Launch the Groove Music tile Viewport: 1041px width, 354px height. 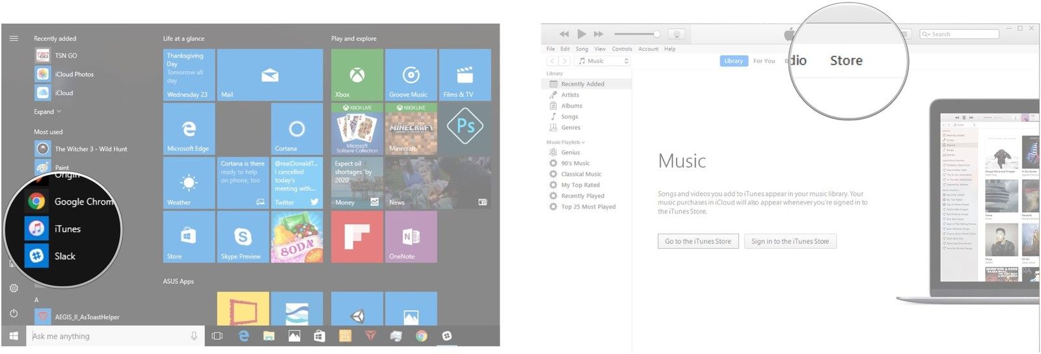click(x=411, y=75)
